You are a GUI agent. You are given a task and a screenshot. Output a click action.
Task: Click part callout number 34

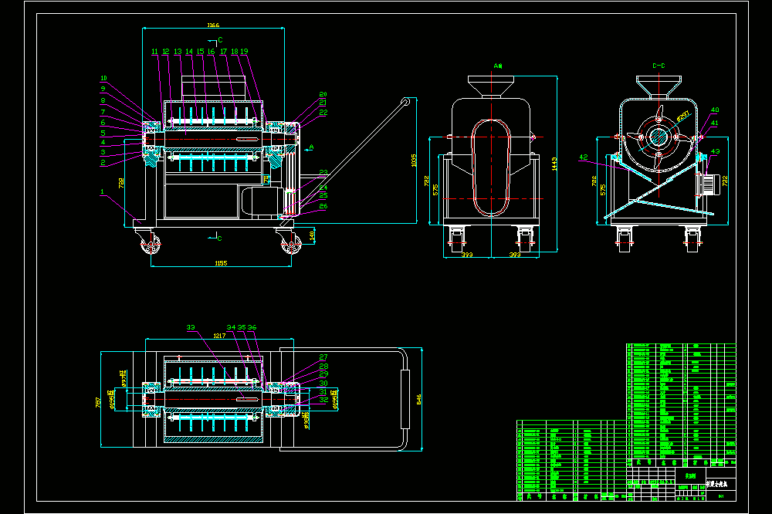tap(231, 327)
